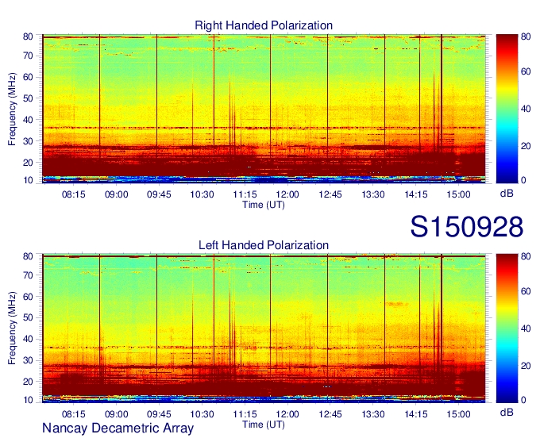Click the "Right Handed Polarization" plot title

264,25
